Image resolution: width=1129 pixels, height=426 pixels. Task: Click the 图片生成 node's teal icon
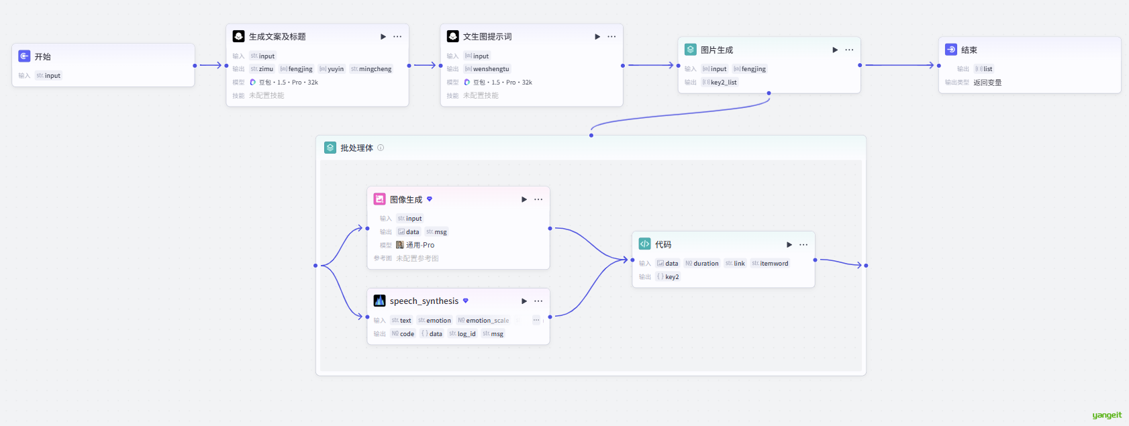(x=690, y=50)
